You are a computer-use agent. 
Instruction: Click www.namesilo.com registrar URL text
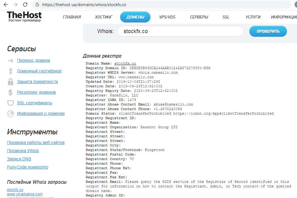tap(136, 77)
